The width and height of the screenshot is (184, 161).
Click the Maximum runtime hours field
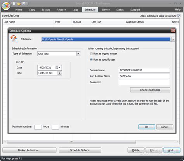(38, 127)
